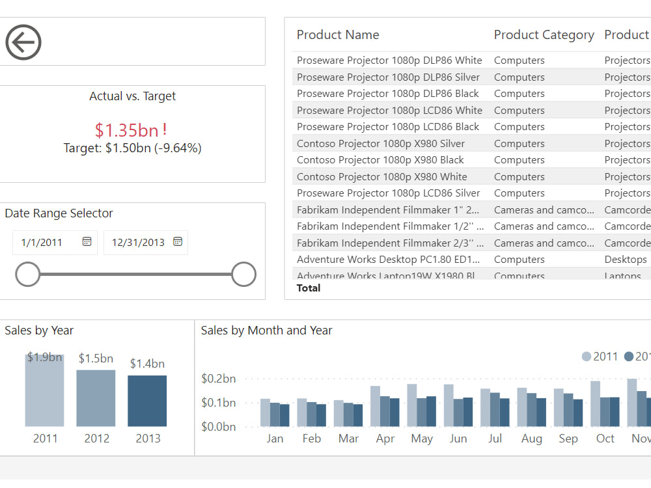The width and height of the screenshot is (651, 488).
Task: Click the 12/31/2013 date input field
Action: coord(137,242)
